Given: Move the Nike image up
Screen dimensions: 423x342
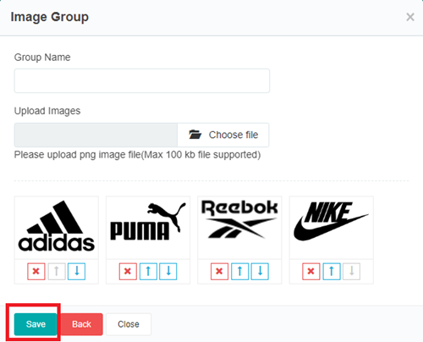Looking at the screenshot, I should [x=332, y=272].
